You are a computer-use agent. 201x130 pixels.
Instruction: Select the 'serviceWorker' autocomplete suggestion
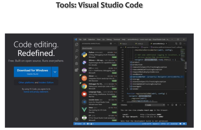157,77
